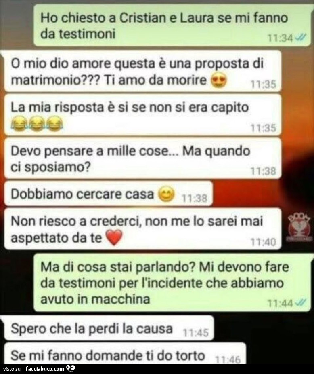Image resolution: width=314 pixels, height=374 pixels.
Task: Select the 'Ma di cosa stai parlando?' message
Action: [172, 283]
